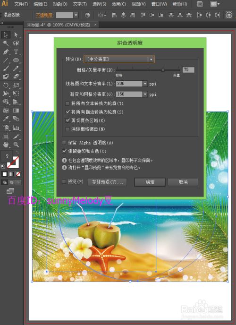Select the Eyedropper tool

pos(6,119)
